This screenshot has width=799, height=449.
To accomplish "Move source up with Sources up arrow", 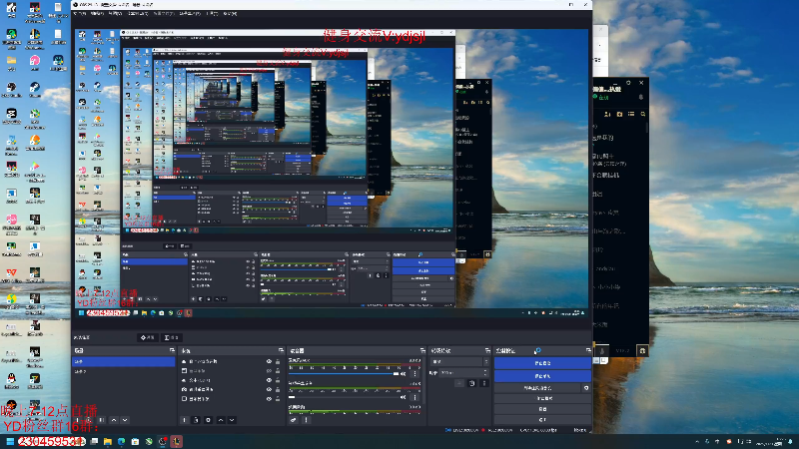I will pos(220,420).
